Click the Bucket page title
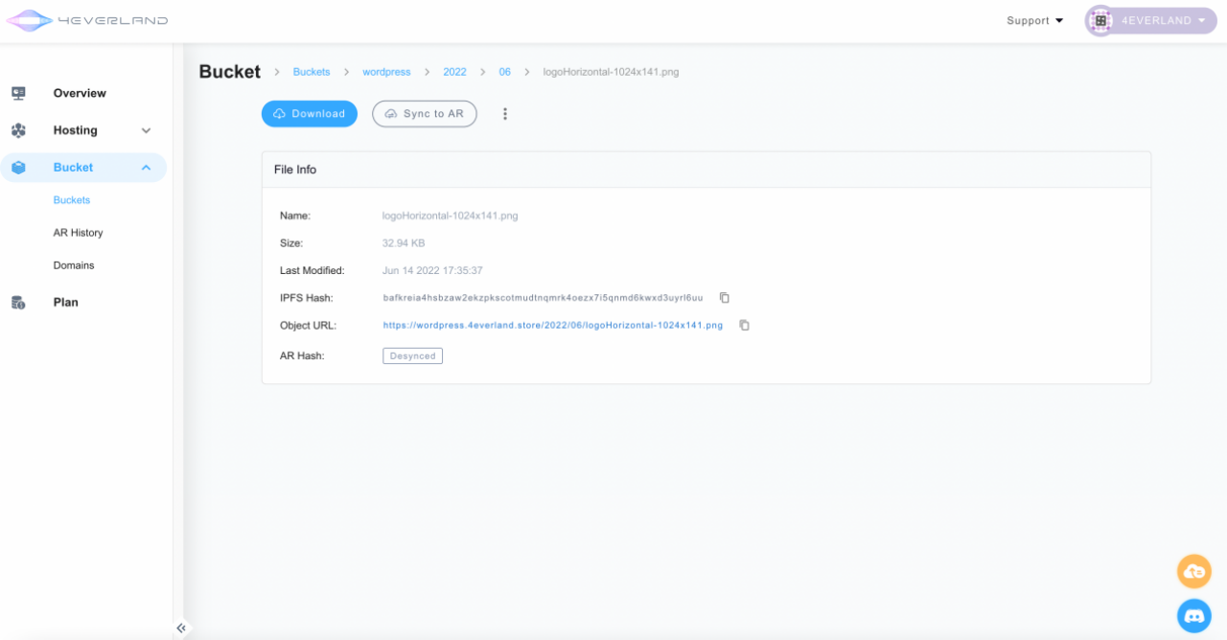 click(x=230, y=72)
